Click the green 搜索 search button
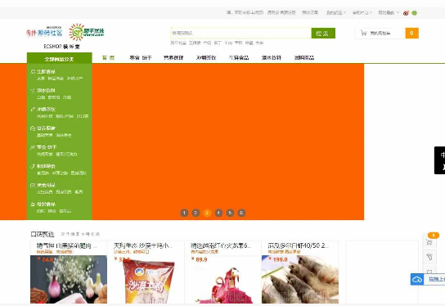 [x=323, y=34]
